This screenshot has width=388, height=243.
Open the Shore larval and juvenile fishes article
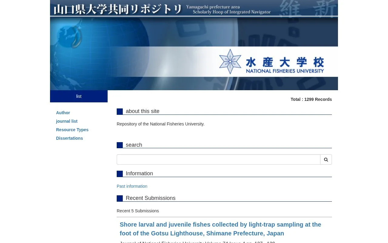(220, 229)
